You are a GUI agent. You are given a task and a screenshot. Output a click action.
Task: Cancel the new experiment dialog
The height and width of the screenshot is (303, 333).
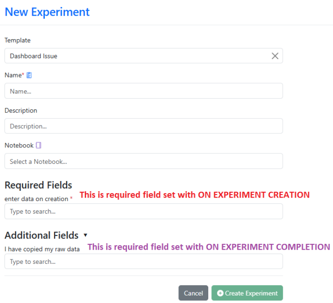[193, 293]
